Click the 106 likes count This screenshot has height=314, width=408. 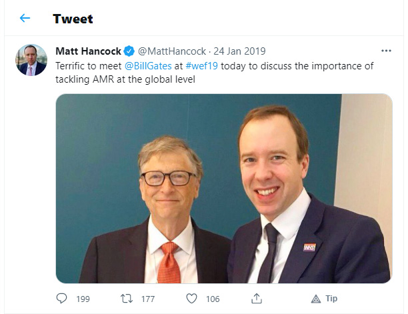click(x=213, y=299)
